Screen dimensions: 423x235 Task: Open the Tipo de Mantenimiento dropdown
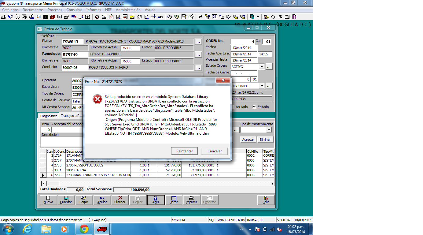[x=269, y=130]
